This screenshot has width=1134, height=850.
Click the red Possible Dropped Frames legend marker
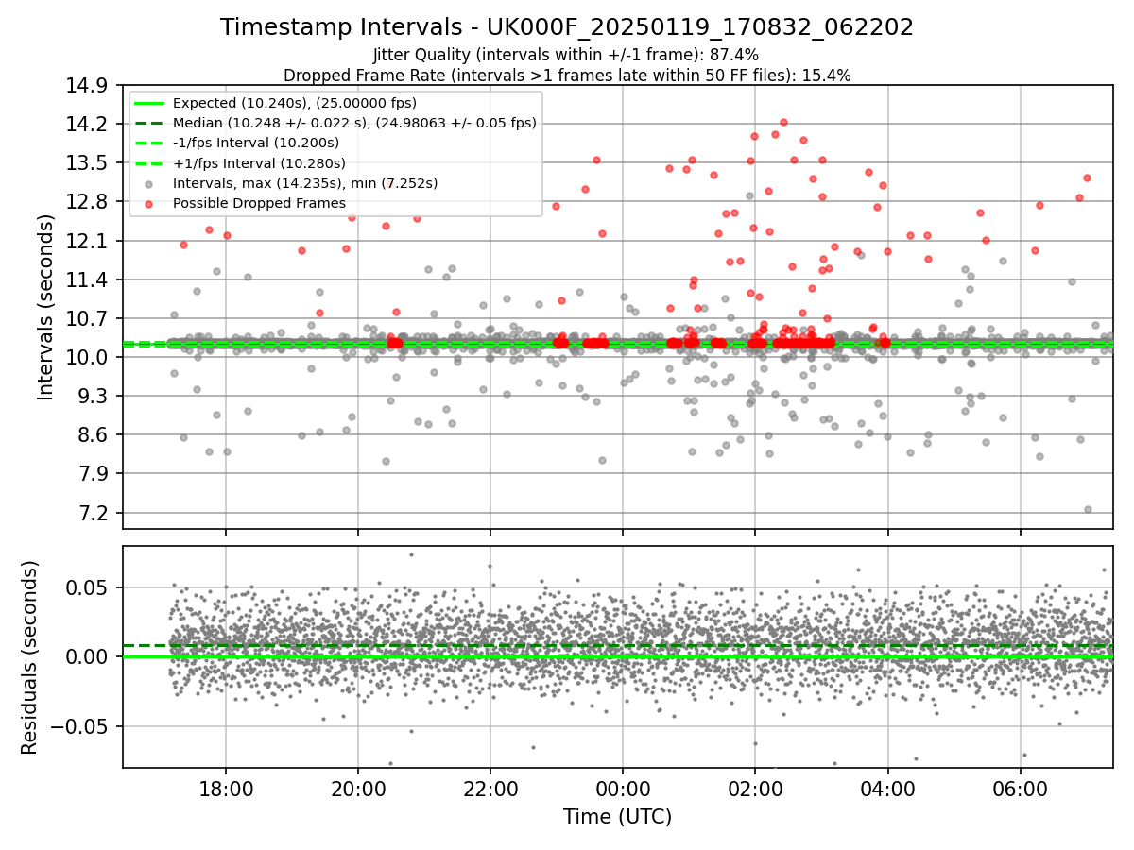coord(150,203)
